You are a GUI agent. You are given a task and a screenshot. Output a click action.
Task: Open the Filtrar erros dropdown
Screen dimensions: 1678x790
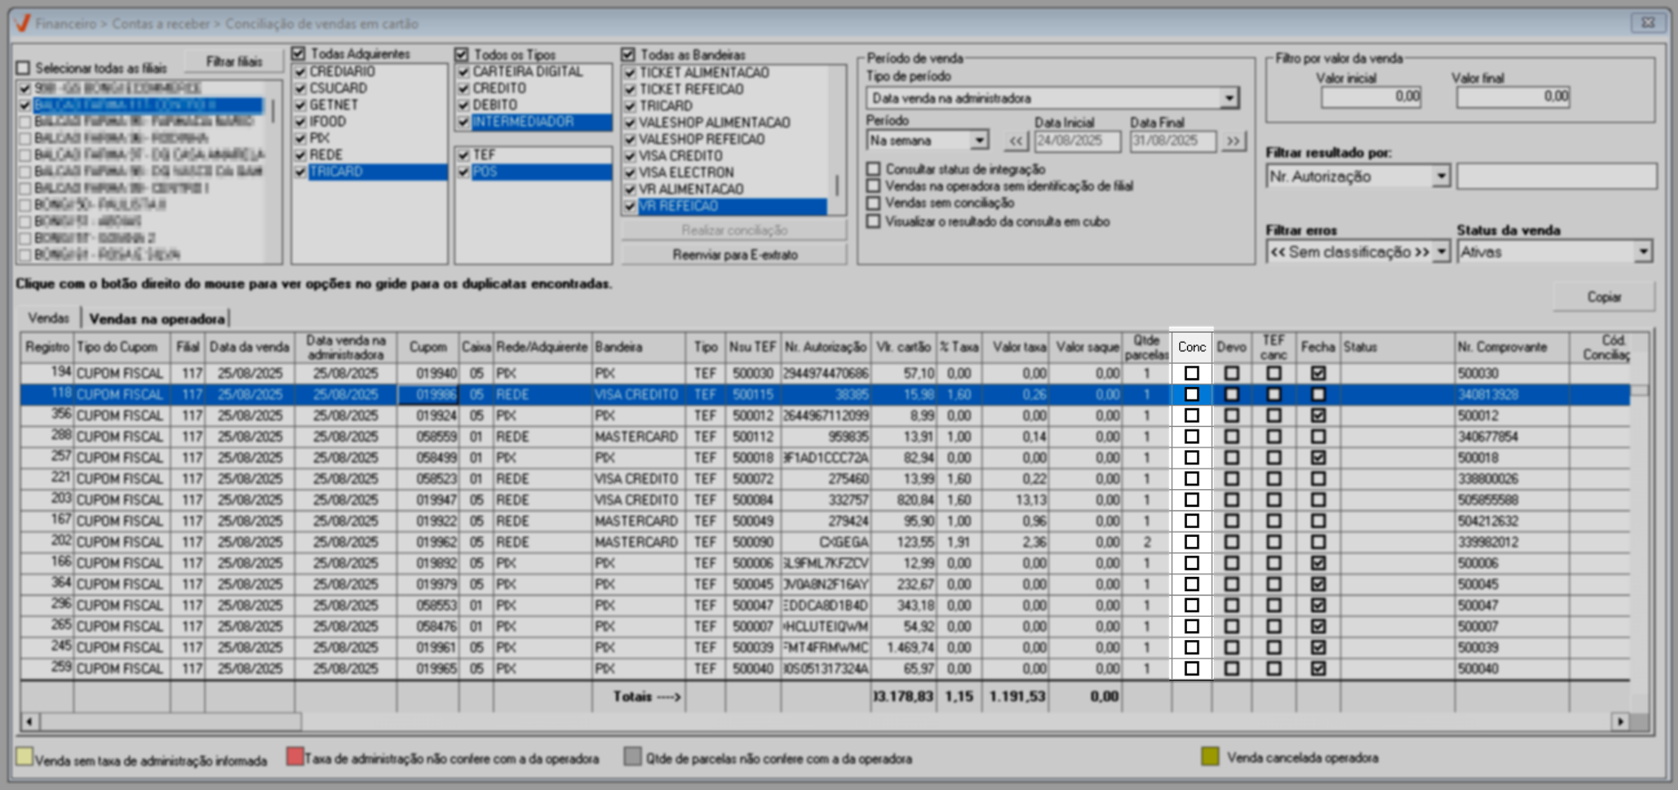[x=1440, y=252]
